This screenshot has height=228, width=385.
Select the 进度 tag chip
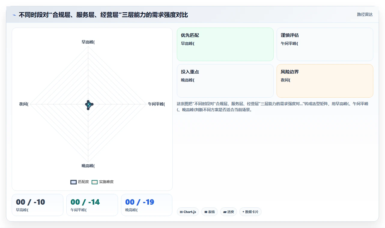tap(229, 212)
